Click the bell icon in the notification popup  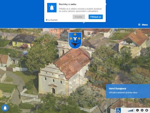coord(52,8)
